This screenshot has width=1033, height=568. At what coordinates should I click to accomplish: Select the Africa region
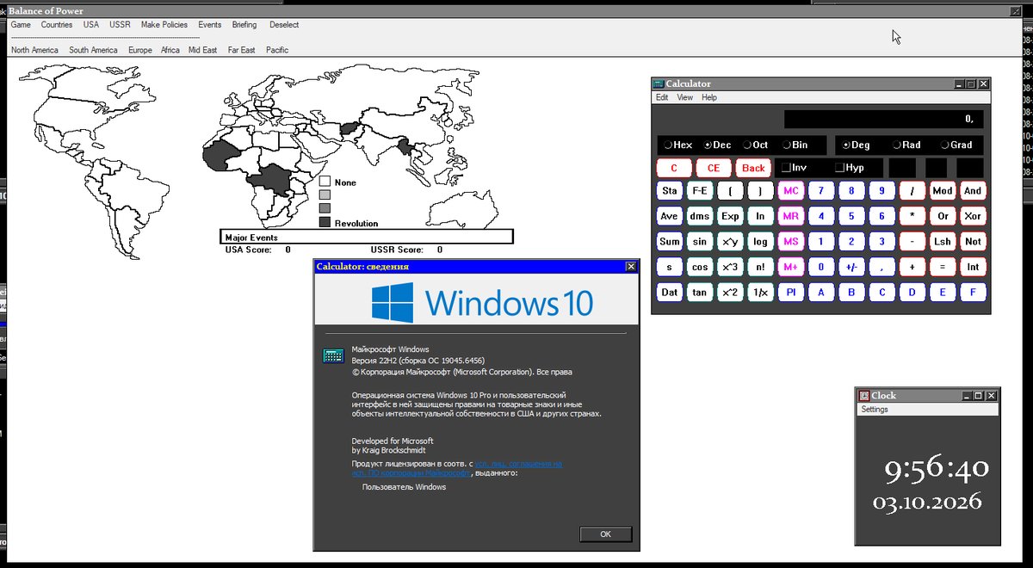point(170,50)
